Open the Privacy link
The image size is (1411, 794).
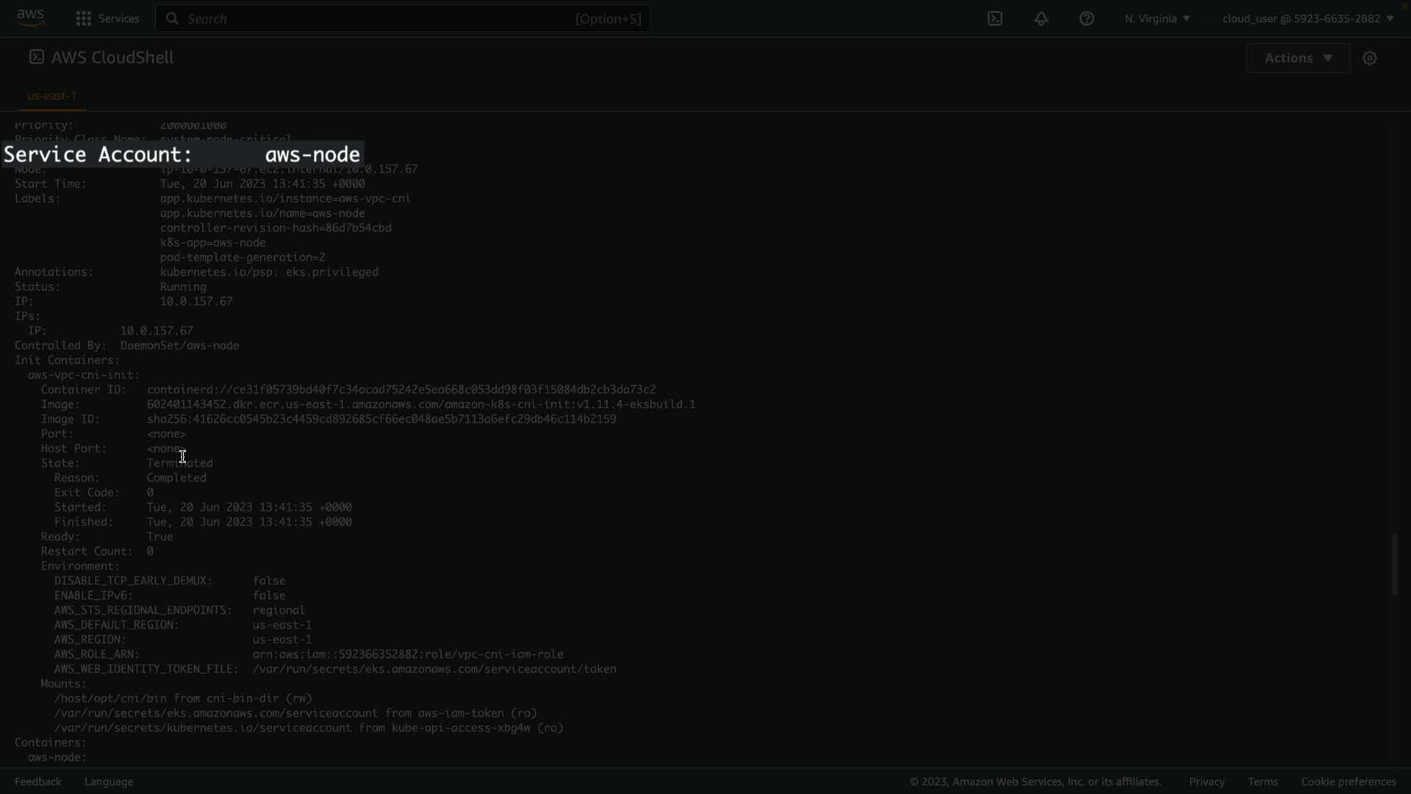[x=1207, y=782]
